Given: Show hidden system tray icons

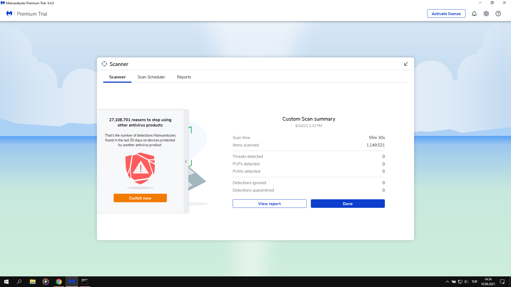Looking at the screenshot, I should click(447, 282).
